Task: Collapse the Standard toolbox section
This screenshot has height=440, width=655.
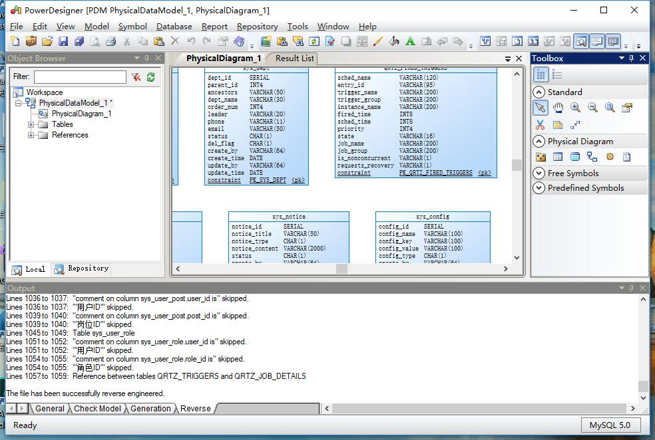Action: (x=539, y=92)
